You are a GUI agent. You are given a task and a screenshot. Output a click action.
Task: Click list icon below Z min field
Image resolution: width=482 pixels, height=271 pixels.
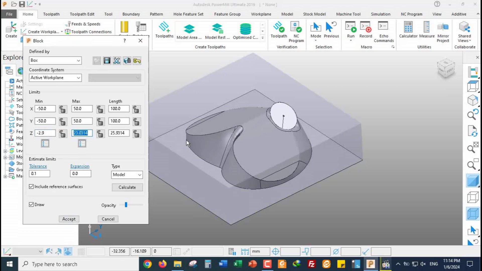pos(45,143)
